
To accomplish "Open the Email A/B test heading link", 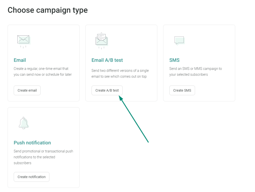I will coord(107,60).
